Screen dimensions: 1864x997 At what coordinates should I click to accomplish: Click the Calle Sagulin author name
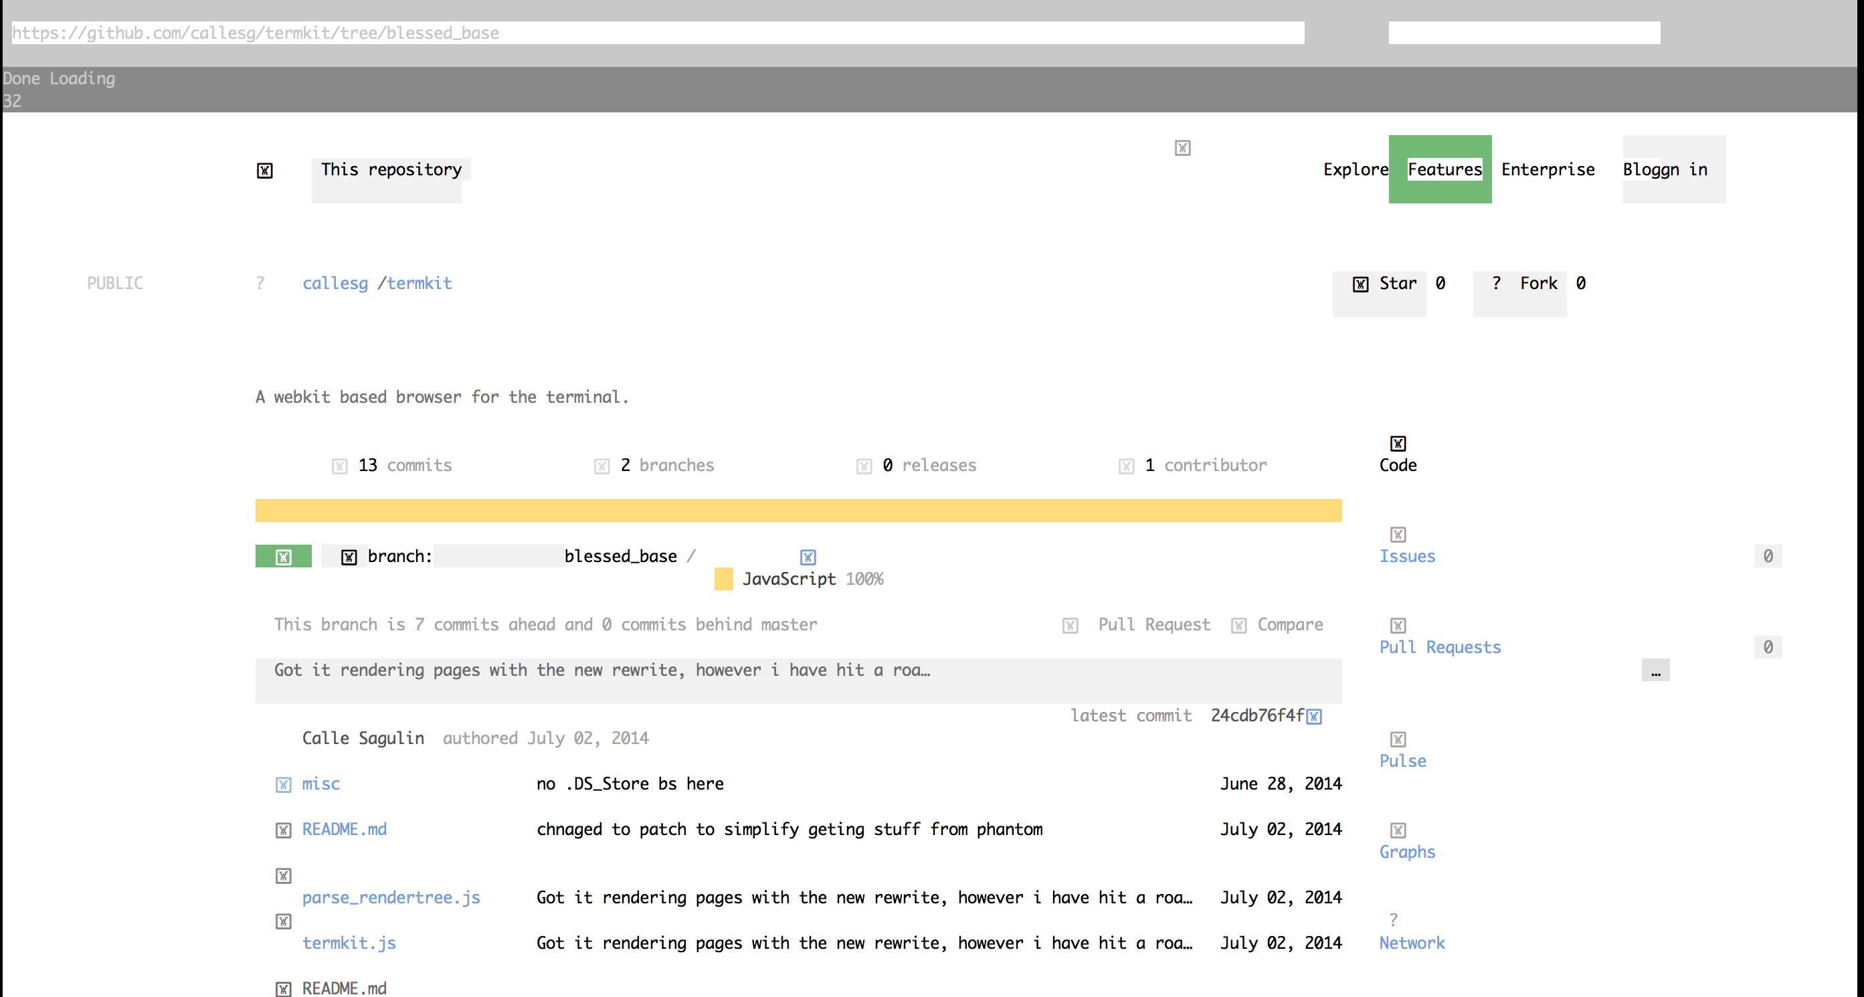(363, 738)
